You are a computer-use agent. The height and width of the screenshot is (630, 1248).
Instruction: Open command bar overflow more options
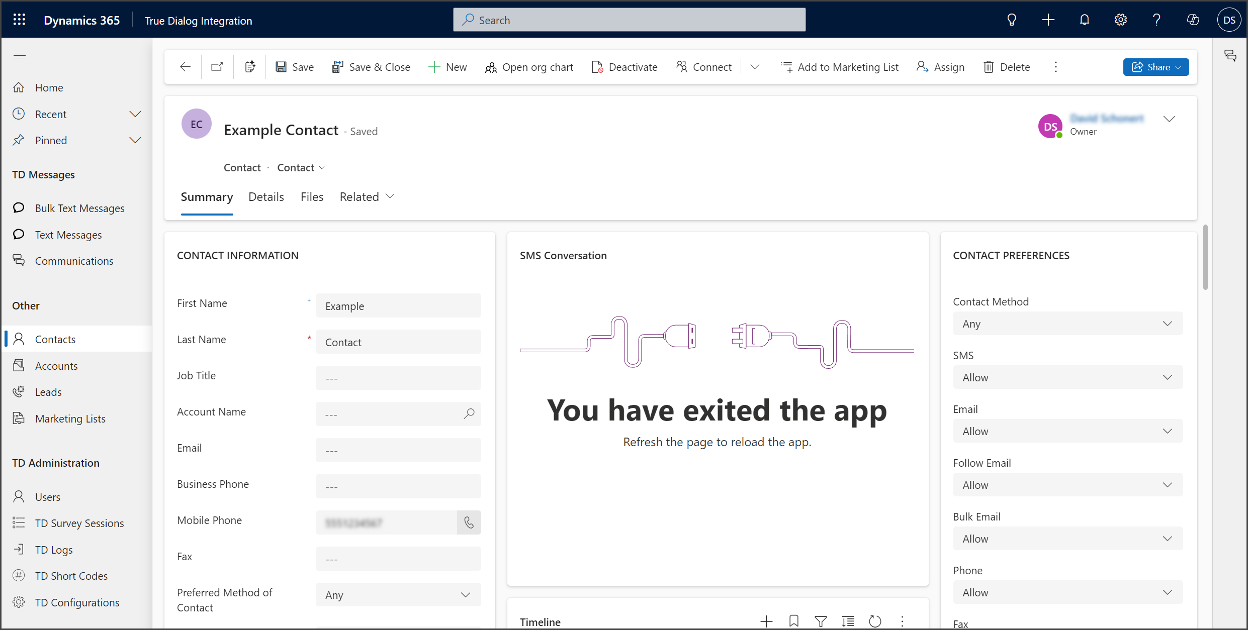(x=1055, y=67)
